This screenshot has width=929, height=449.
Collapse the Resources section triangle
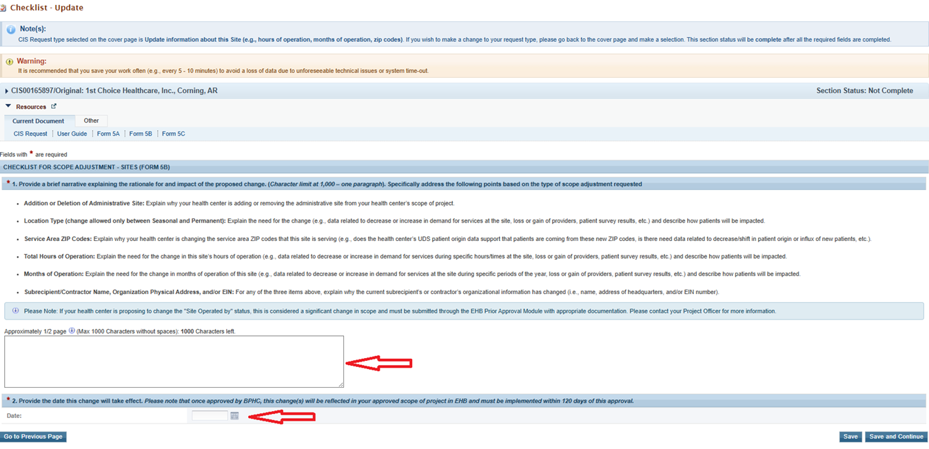click(x=8, y=107)
